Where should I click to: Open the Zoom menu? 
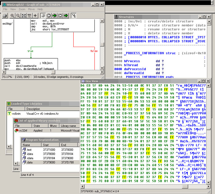[x=22, y=9]
